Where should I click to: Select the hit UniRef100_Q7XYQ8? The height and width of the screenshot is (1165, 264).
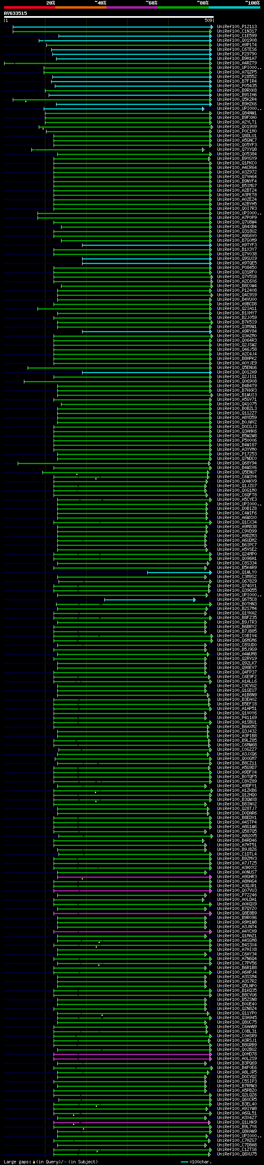tap(237, 149)
